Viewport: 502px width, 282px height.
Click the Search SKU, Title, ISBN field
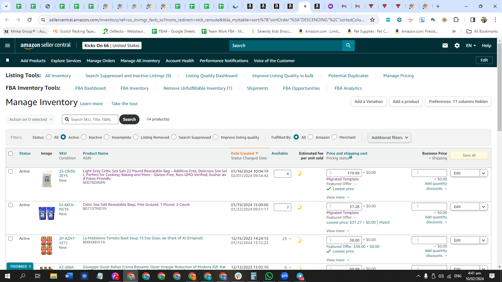click(x=90, y=120)
